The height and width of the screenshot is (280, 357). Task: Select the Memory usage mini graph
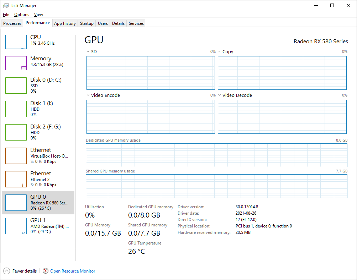click(16, 63)
